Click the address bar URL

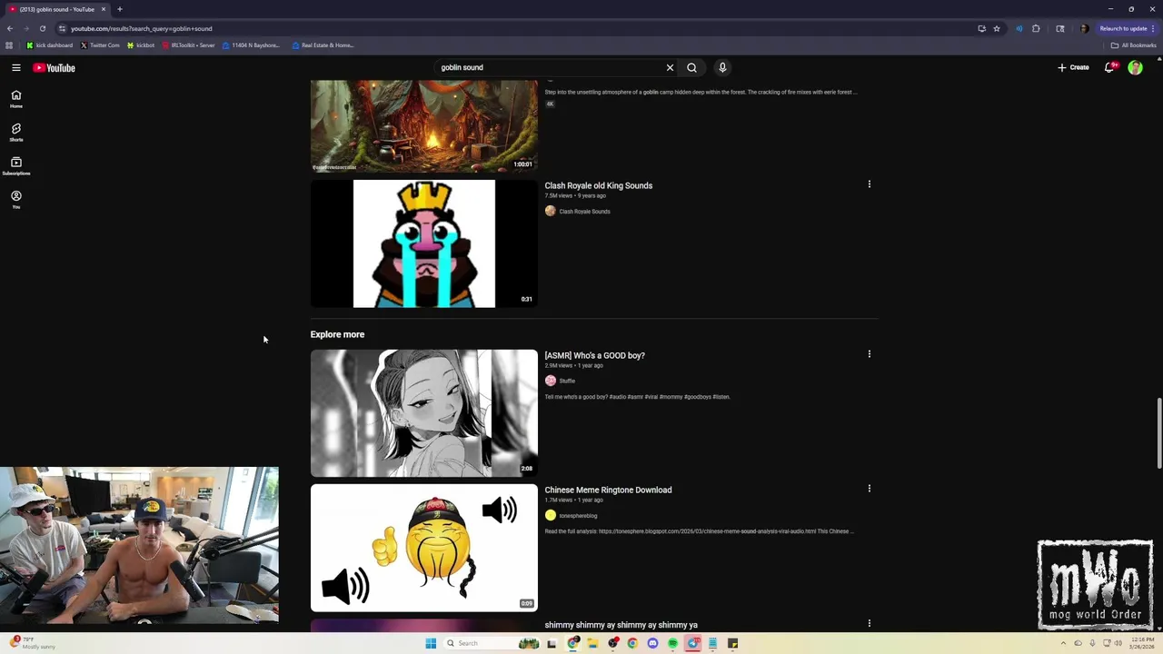(x=142, y=28)
